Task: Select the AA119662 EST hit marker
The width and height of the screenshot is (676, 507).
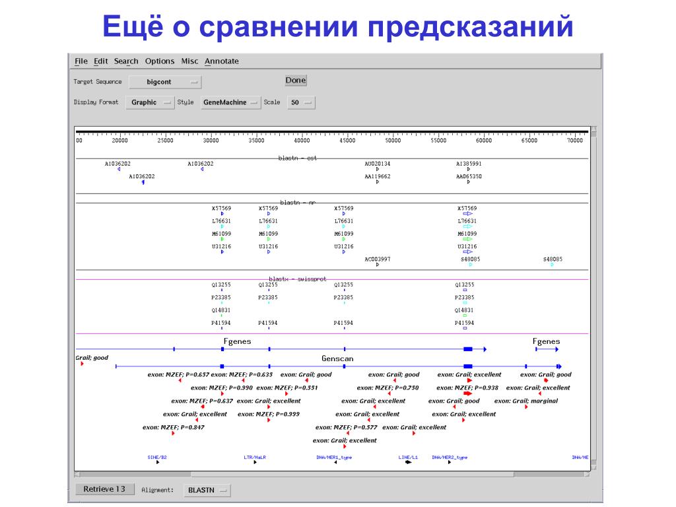Action: [377, 182]
